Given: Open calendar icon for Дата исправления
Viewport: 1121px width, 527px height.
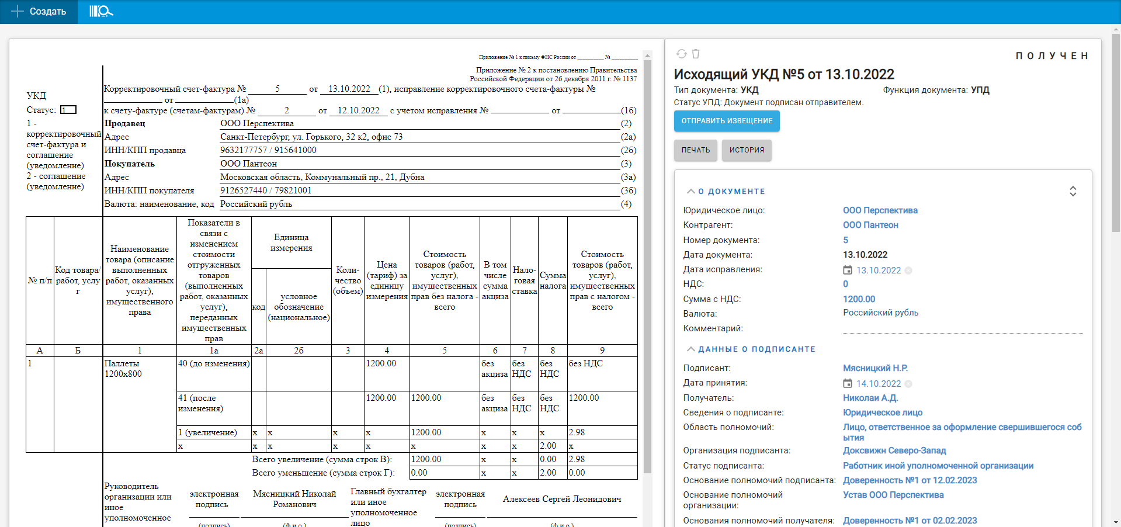Looking at the screenshot, I should 848,270.
